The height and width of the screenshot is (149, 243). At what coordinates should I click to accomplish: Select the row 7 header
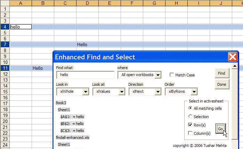(5, 44)
